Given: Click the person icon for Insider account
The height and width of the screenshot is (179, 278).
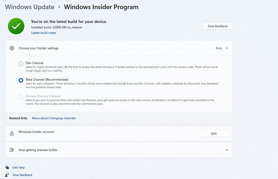Looking at the screenshot, I should [12, 134].
